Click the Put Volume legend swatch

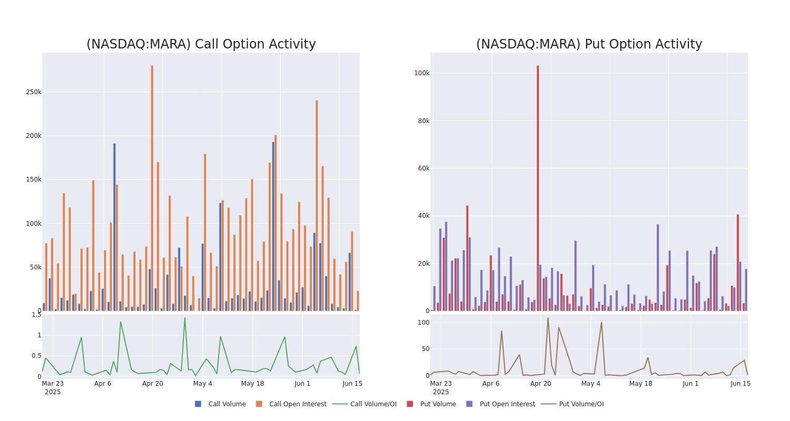click(410, 404)
